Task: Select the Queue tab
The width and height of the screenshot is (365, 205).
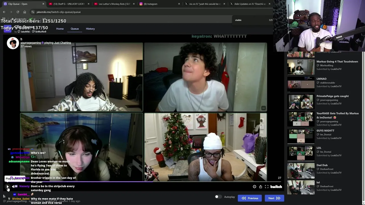Action: click(75, 29)
